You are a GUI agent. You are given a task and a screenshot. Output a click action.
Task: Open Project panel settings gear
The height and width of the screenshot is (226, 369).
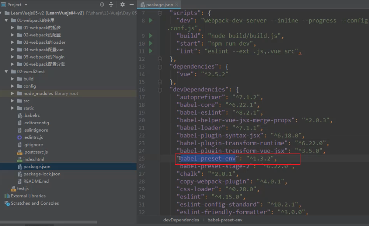coord(122,4)
